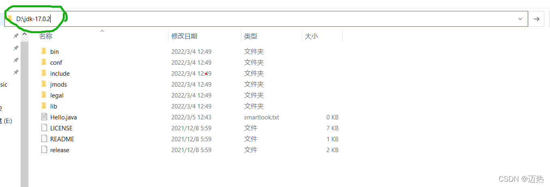Click the 文件 type in the release row
Viewport: 550px width, 187px height.
coord(251,150)
